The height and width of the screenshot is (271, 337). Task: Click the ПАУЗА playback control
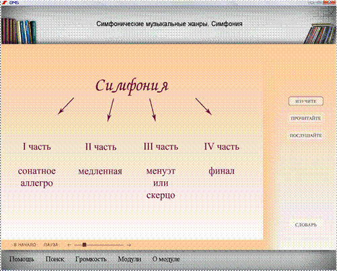[51, 245]
